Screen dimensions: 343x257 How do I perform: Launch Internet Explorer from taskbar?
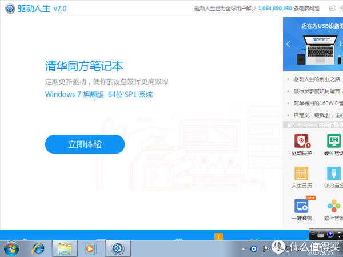point(38,248)
